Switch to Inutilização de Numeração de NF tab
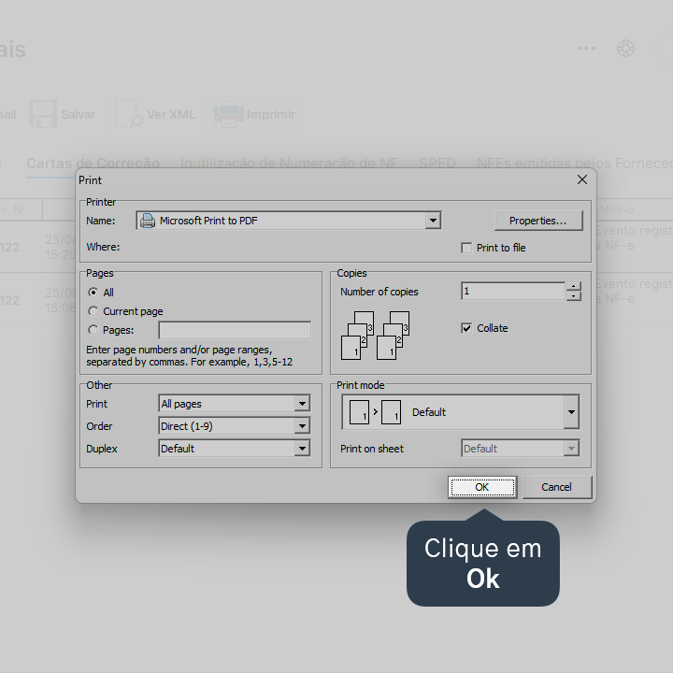The height and width of the screenshot is (673, 673). (x=289, y=164)
